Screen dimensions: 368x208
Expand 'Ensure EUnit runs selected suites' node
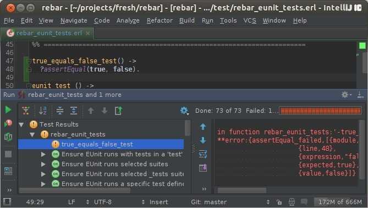43,164
